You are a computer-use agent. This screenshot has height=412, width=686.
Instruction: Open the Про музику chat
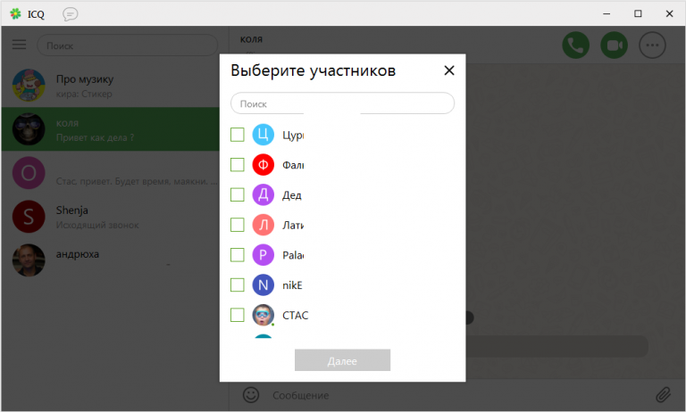(x=114, y=86)
